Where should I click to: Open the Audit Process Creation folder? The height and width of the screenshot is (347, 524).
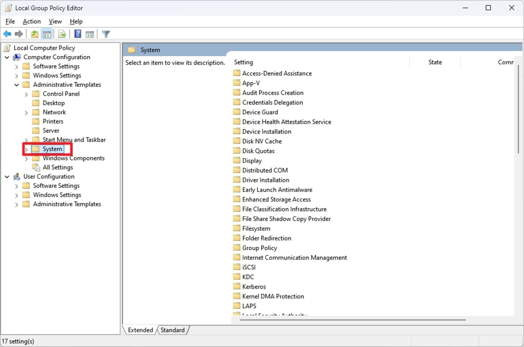coord(272,93)
